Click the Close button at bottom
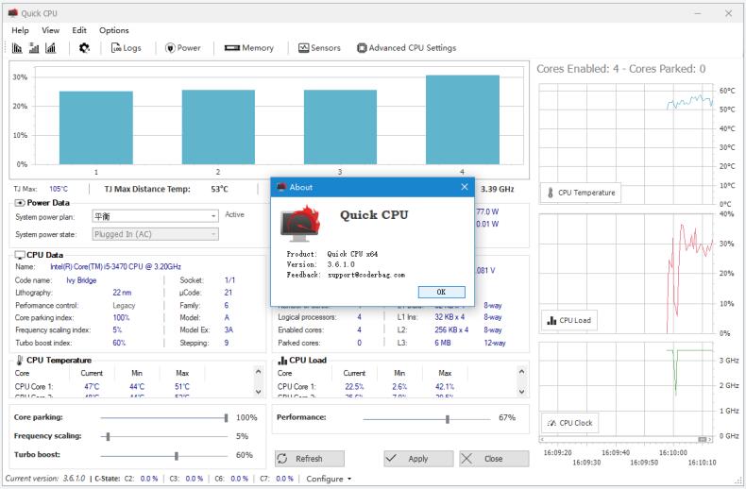 494,459
